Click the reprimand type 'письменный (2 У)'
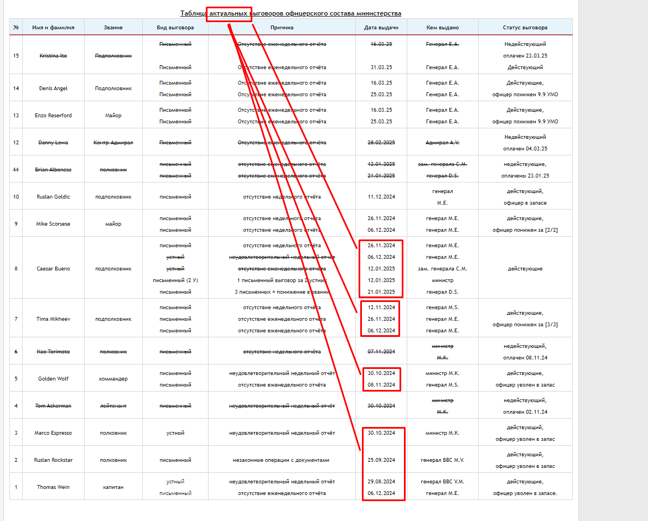 pyautogui.click(x=175, y=280)
